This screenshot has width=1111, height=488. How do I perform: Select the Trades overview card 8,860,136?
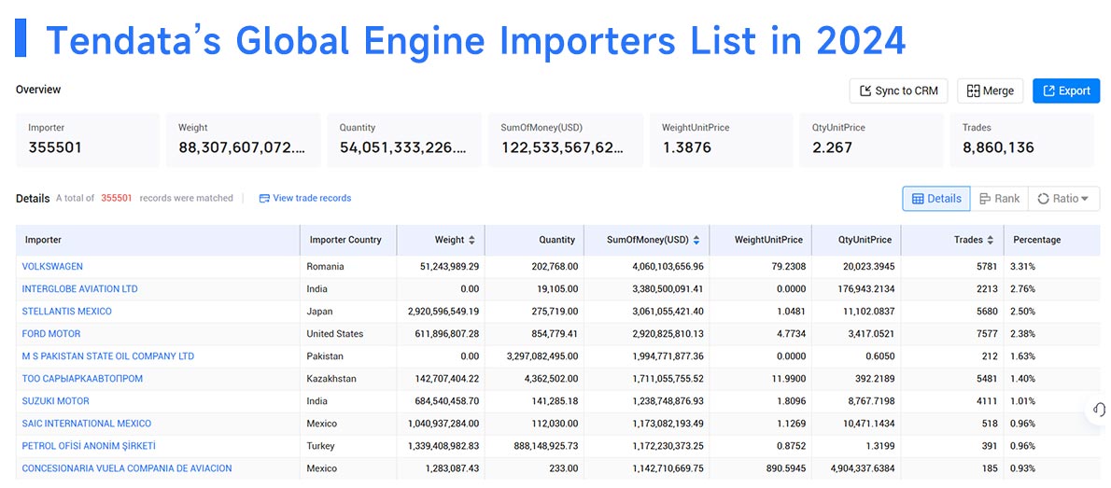(x=1022, y=140)
